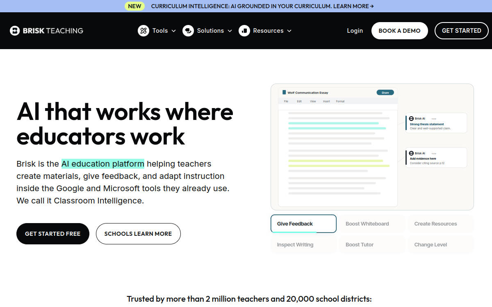Open the Tools menu label
The height and width of the screenshot is (307, 492).
tap(160, 31)
